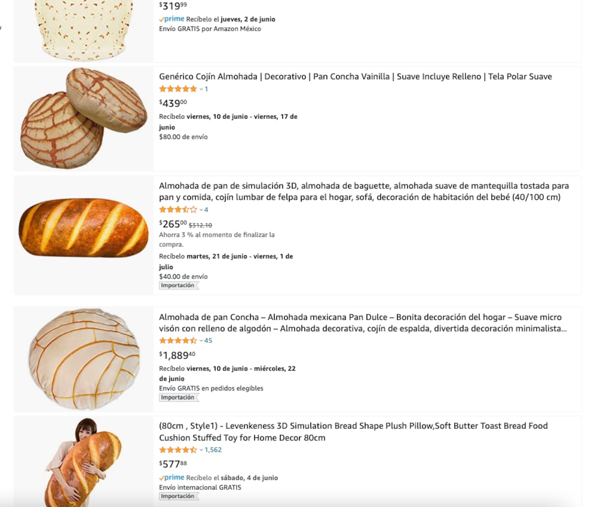The image size is (597, 507).
Task: Click the five-star rating of the vanilla concha pillow
Action: pyautogui.click(x=177, y=89)
